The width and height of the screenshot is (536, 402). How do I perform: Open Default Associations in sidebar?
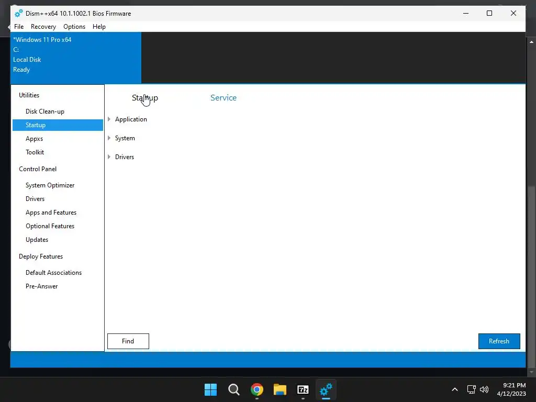(x=54, y=273)
